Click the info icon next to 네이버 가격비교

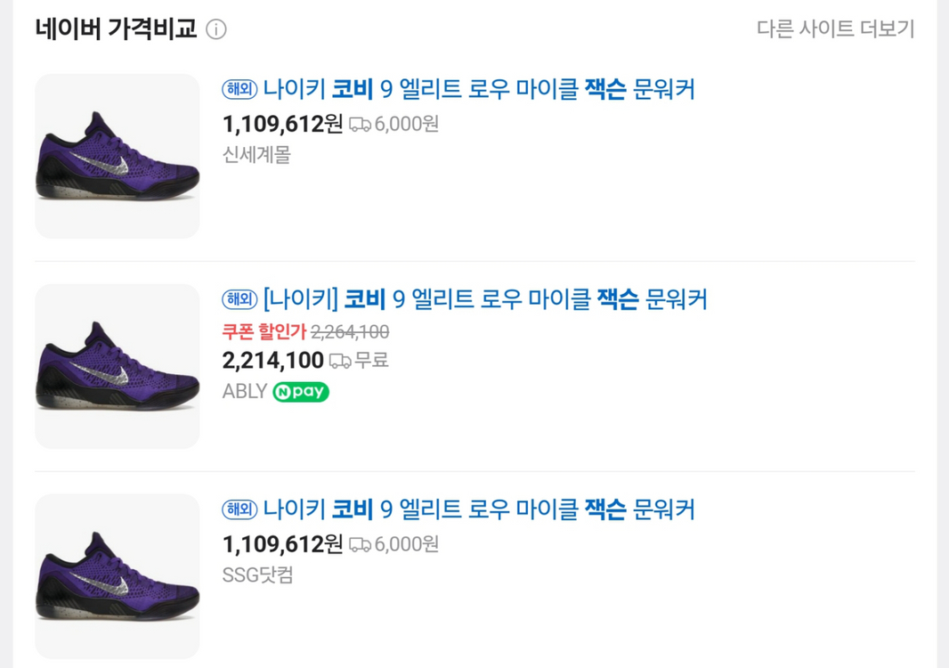[217, 28]
